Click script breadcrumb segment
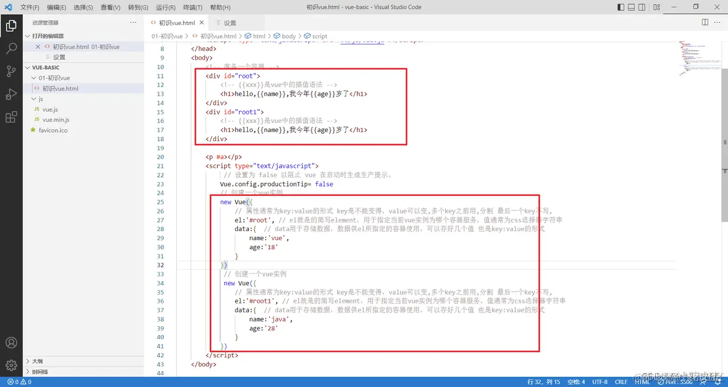 click(x=316, y=36)
